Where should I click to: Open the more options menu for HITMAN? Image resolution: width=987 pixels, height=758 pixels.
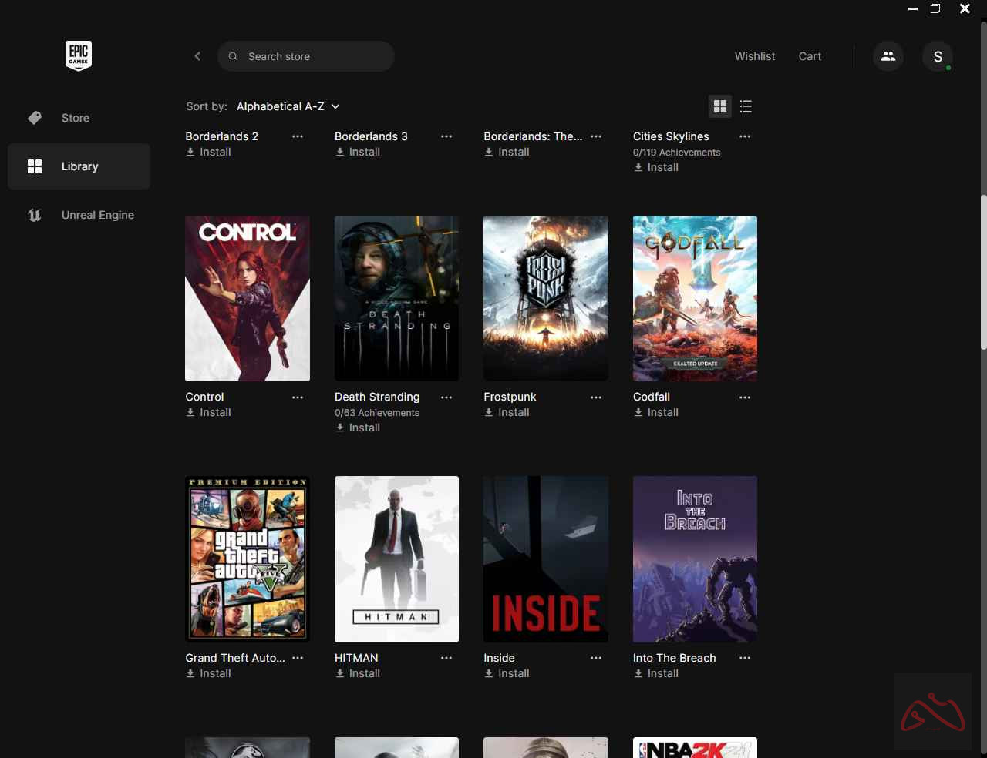(446, 659)
